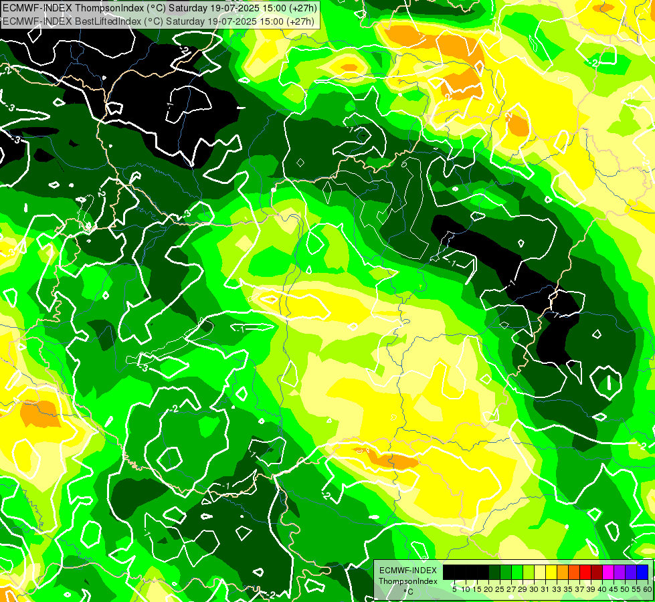Image resolution: width=655 pixels, height=602 pixels.
Task: Click legend label 'ECMWF-INDEX' in the scale box
Action: click(408, 571)
